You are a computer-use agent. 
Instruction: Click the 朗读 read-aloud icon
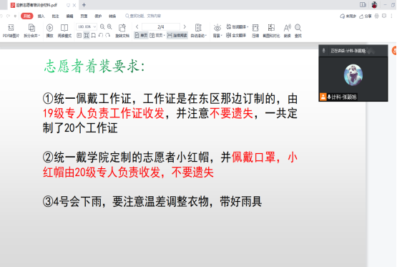288,28
